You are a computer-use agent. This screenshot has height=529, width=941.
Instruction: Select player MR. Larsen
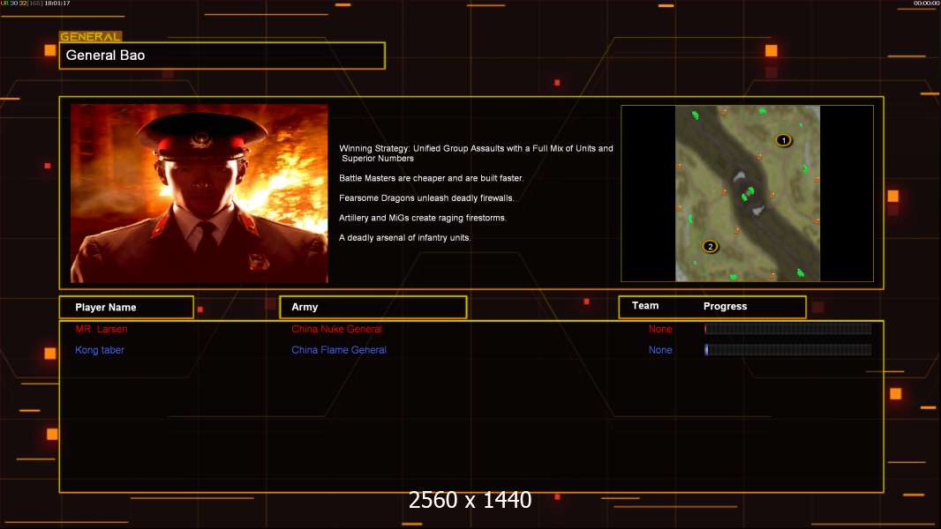coord(101,329)
